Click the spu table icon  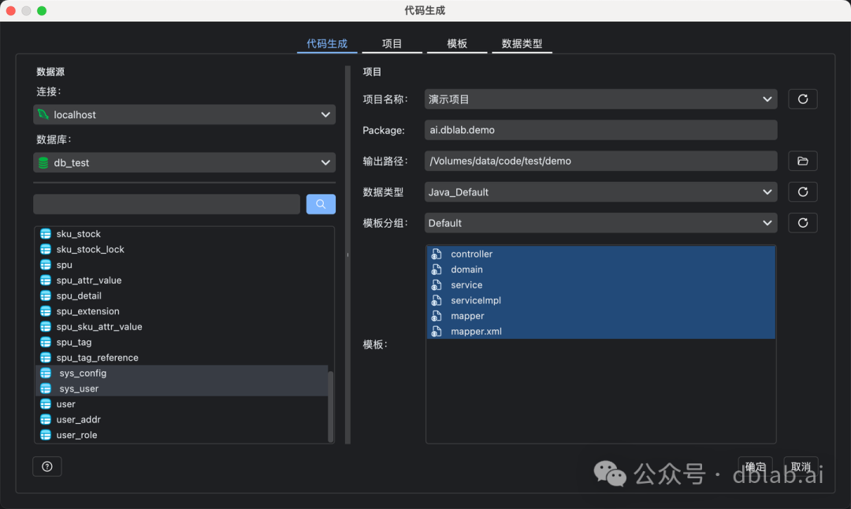[x=46, y=265]
